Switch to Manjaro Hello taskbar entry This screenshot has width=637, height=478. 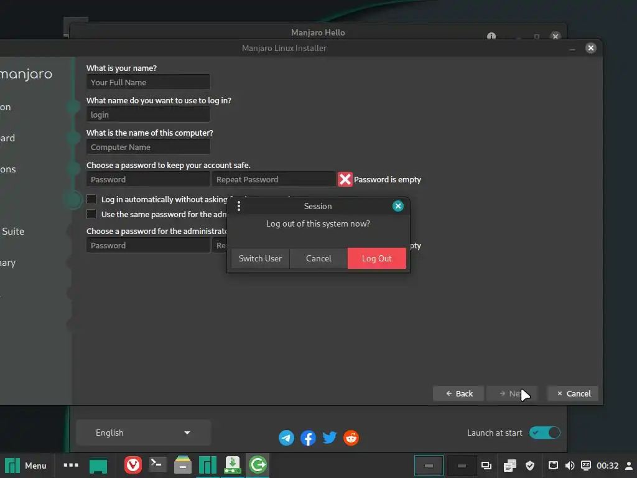208,466
